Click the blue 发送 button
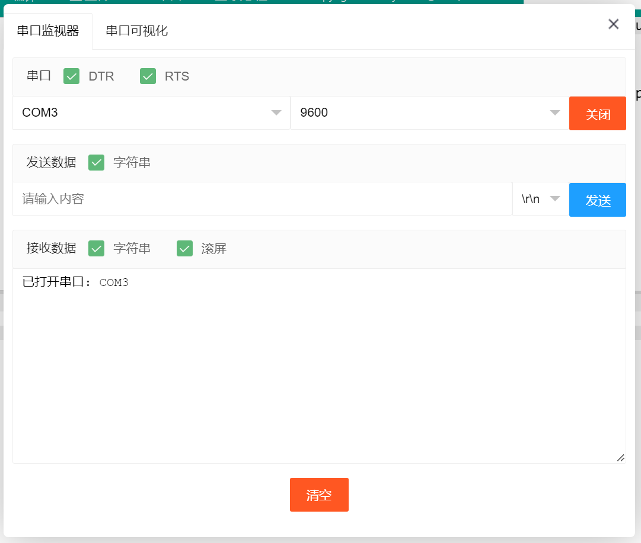This screenshot has height=543, width=641. [597, 200]
